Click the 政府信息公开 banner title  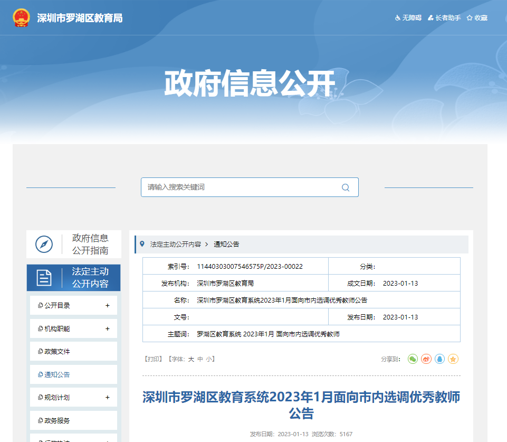click(250, 83)
